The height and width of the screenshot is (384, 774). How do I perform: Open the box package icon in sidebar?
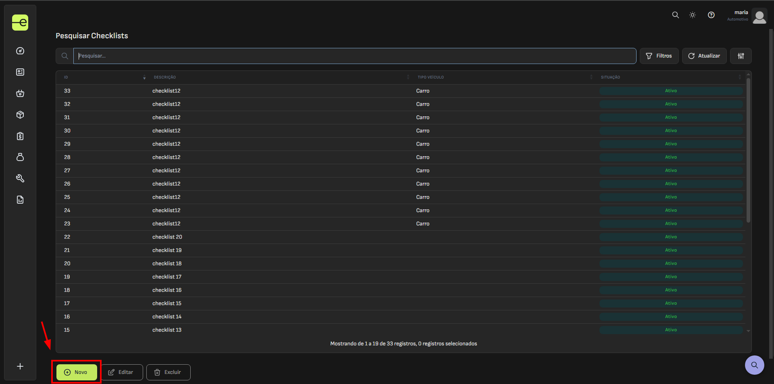coord(20,115)
